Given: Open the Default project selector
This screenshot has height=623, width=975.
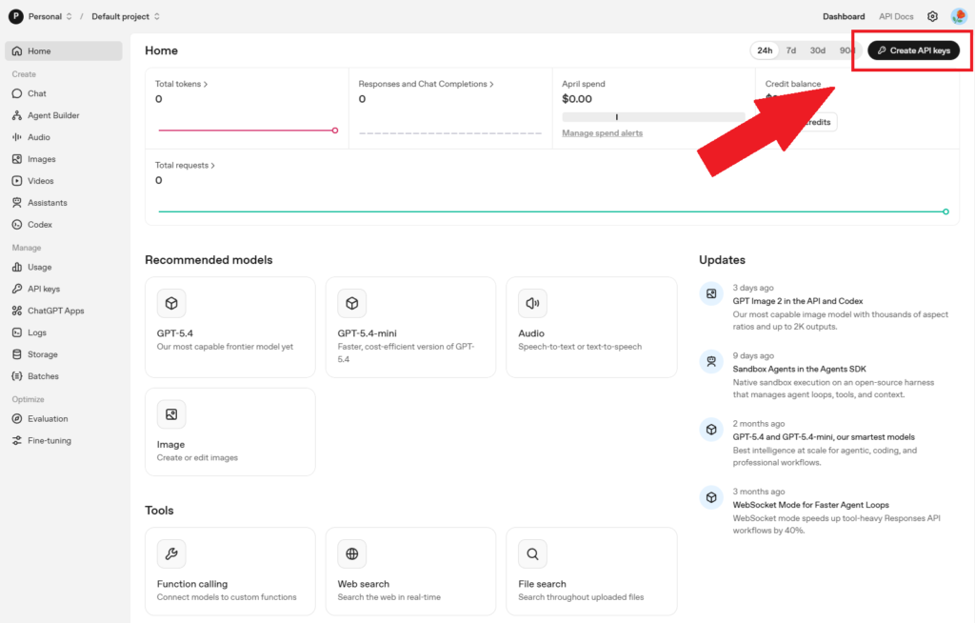Looking at the screenshot, I should pos(126,16).
